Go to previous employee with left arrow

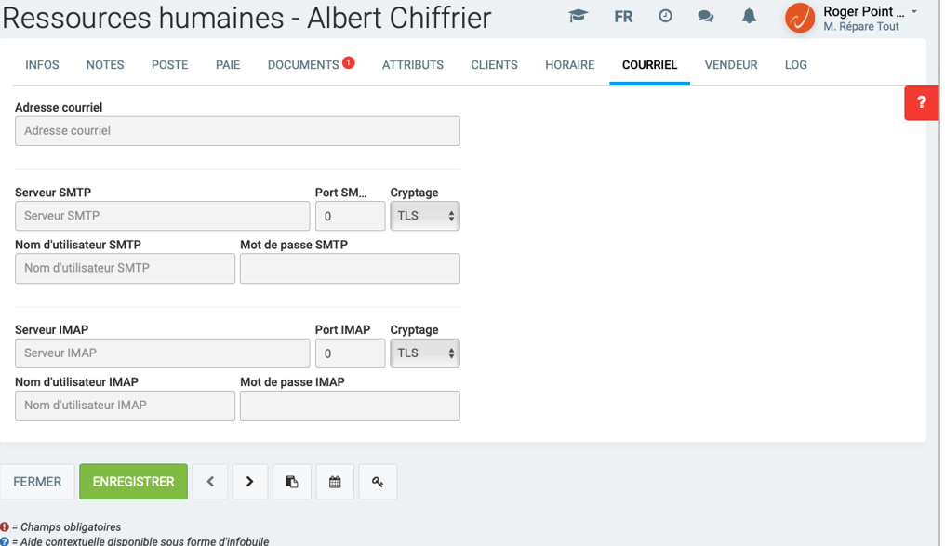point(210,482)
